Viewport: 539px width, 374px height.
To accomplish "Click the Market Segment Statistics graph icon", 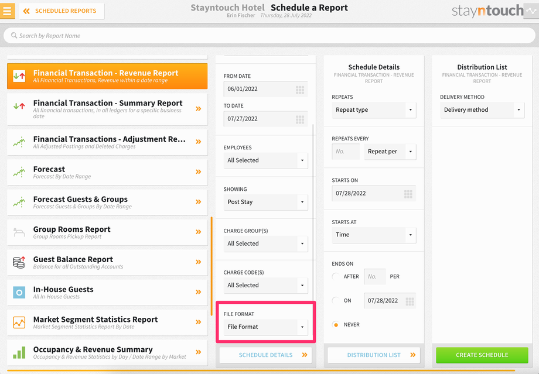I will pos(19,322).
